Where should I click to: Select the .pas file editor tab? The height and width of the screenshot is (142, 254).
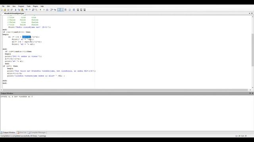coord(14,13)
